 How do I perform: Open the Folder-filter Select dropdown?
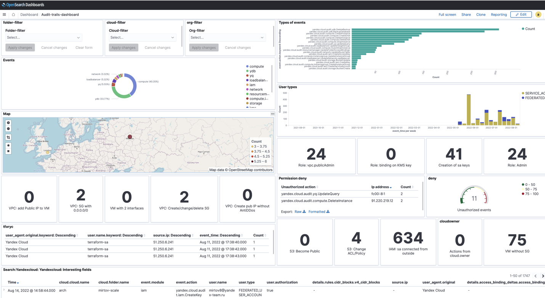[x=43, y=37]
